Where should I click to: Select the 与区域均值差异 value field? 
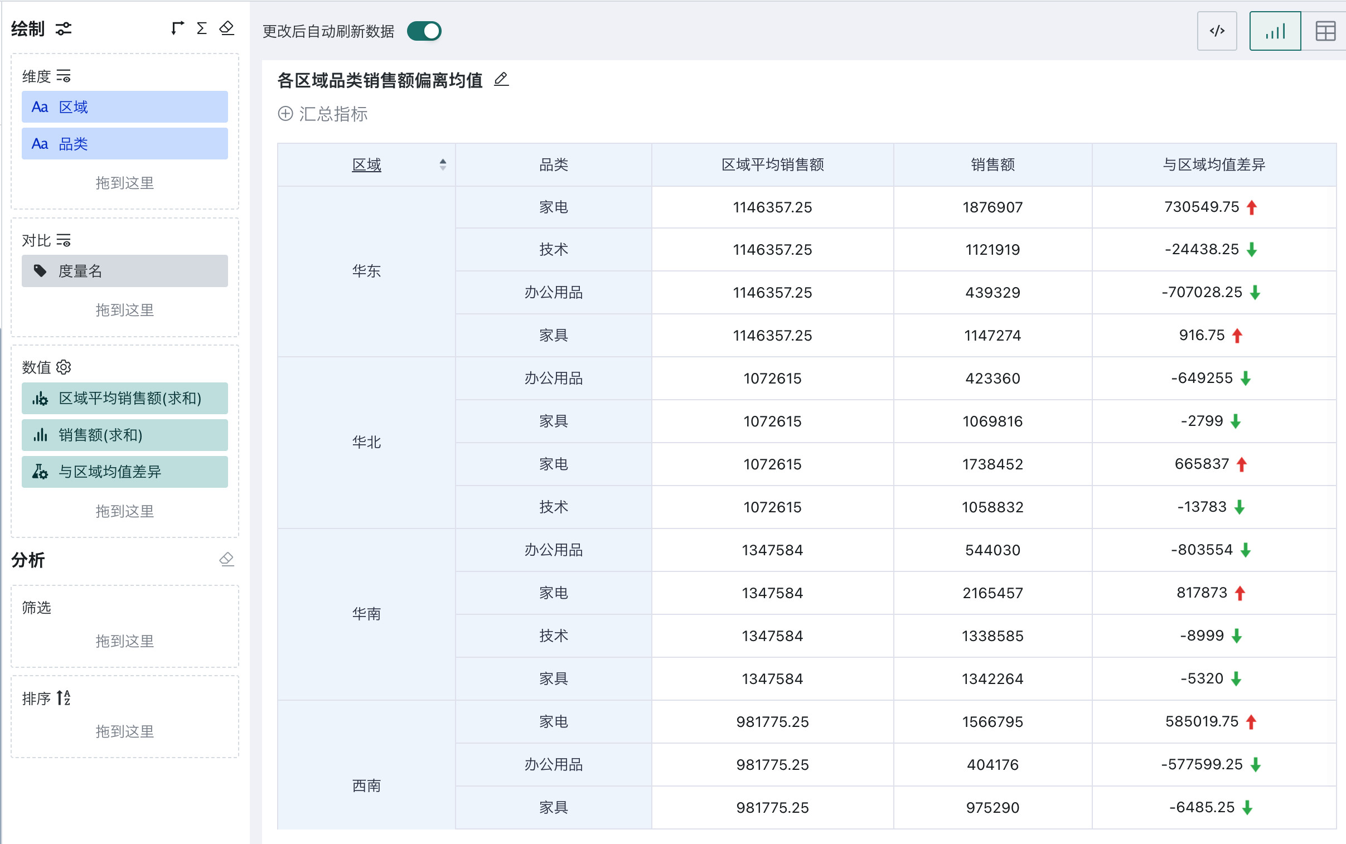[125, 472]
